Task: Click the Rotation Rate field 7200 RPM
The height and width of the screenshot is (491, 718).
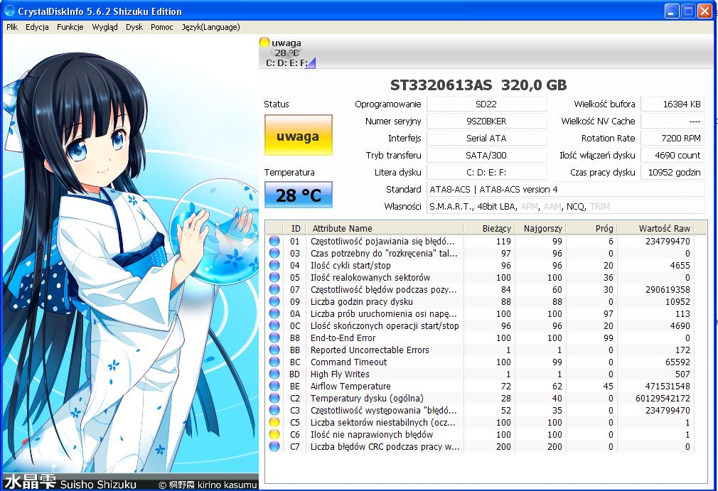Action: point(673,138)
